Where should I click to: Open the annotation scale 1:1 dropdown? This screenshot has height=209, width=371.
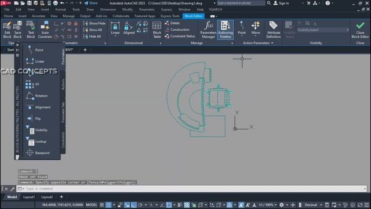pos(267,205)
